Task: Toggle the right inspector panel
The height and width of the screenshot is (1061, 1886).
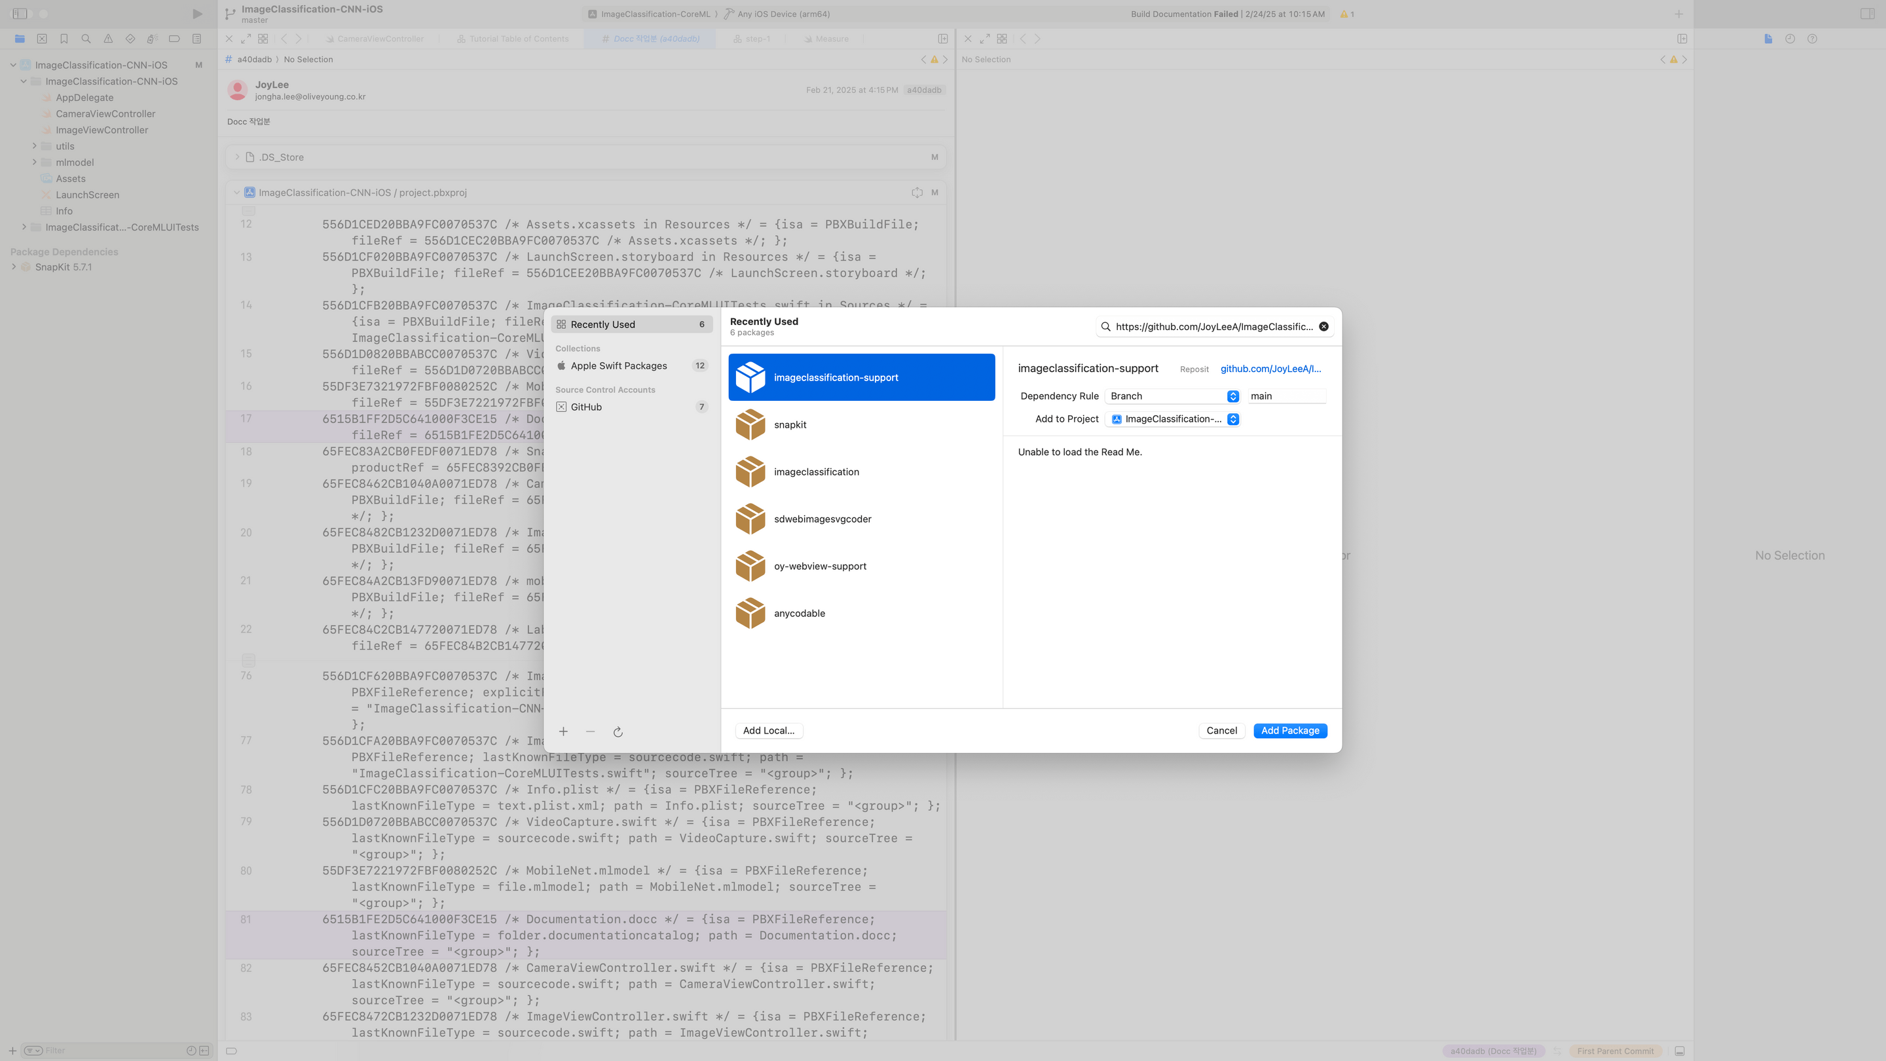Action: (1867, 14)
